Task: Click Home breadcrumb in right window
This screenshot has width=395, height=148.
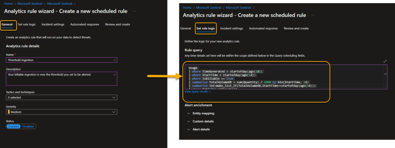Action: tap(187, 8)
